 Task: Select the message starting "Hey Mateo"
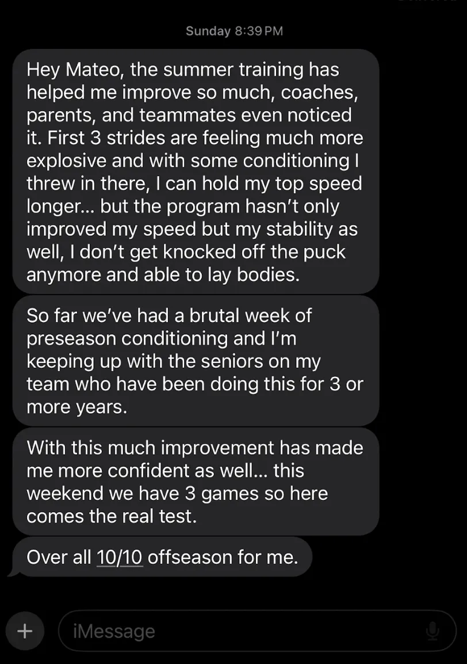(196, 171)
